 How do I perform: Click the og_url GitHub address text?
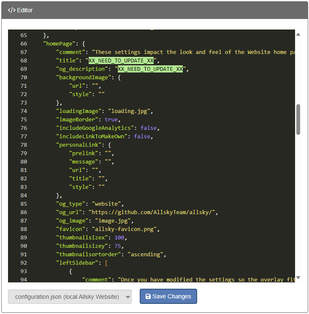(x=152, y=212)
